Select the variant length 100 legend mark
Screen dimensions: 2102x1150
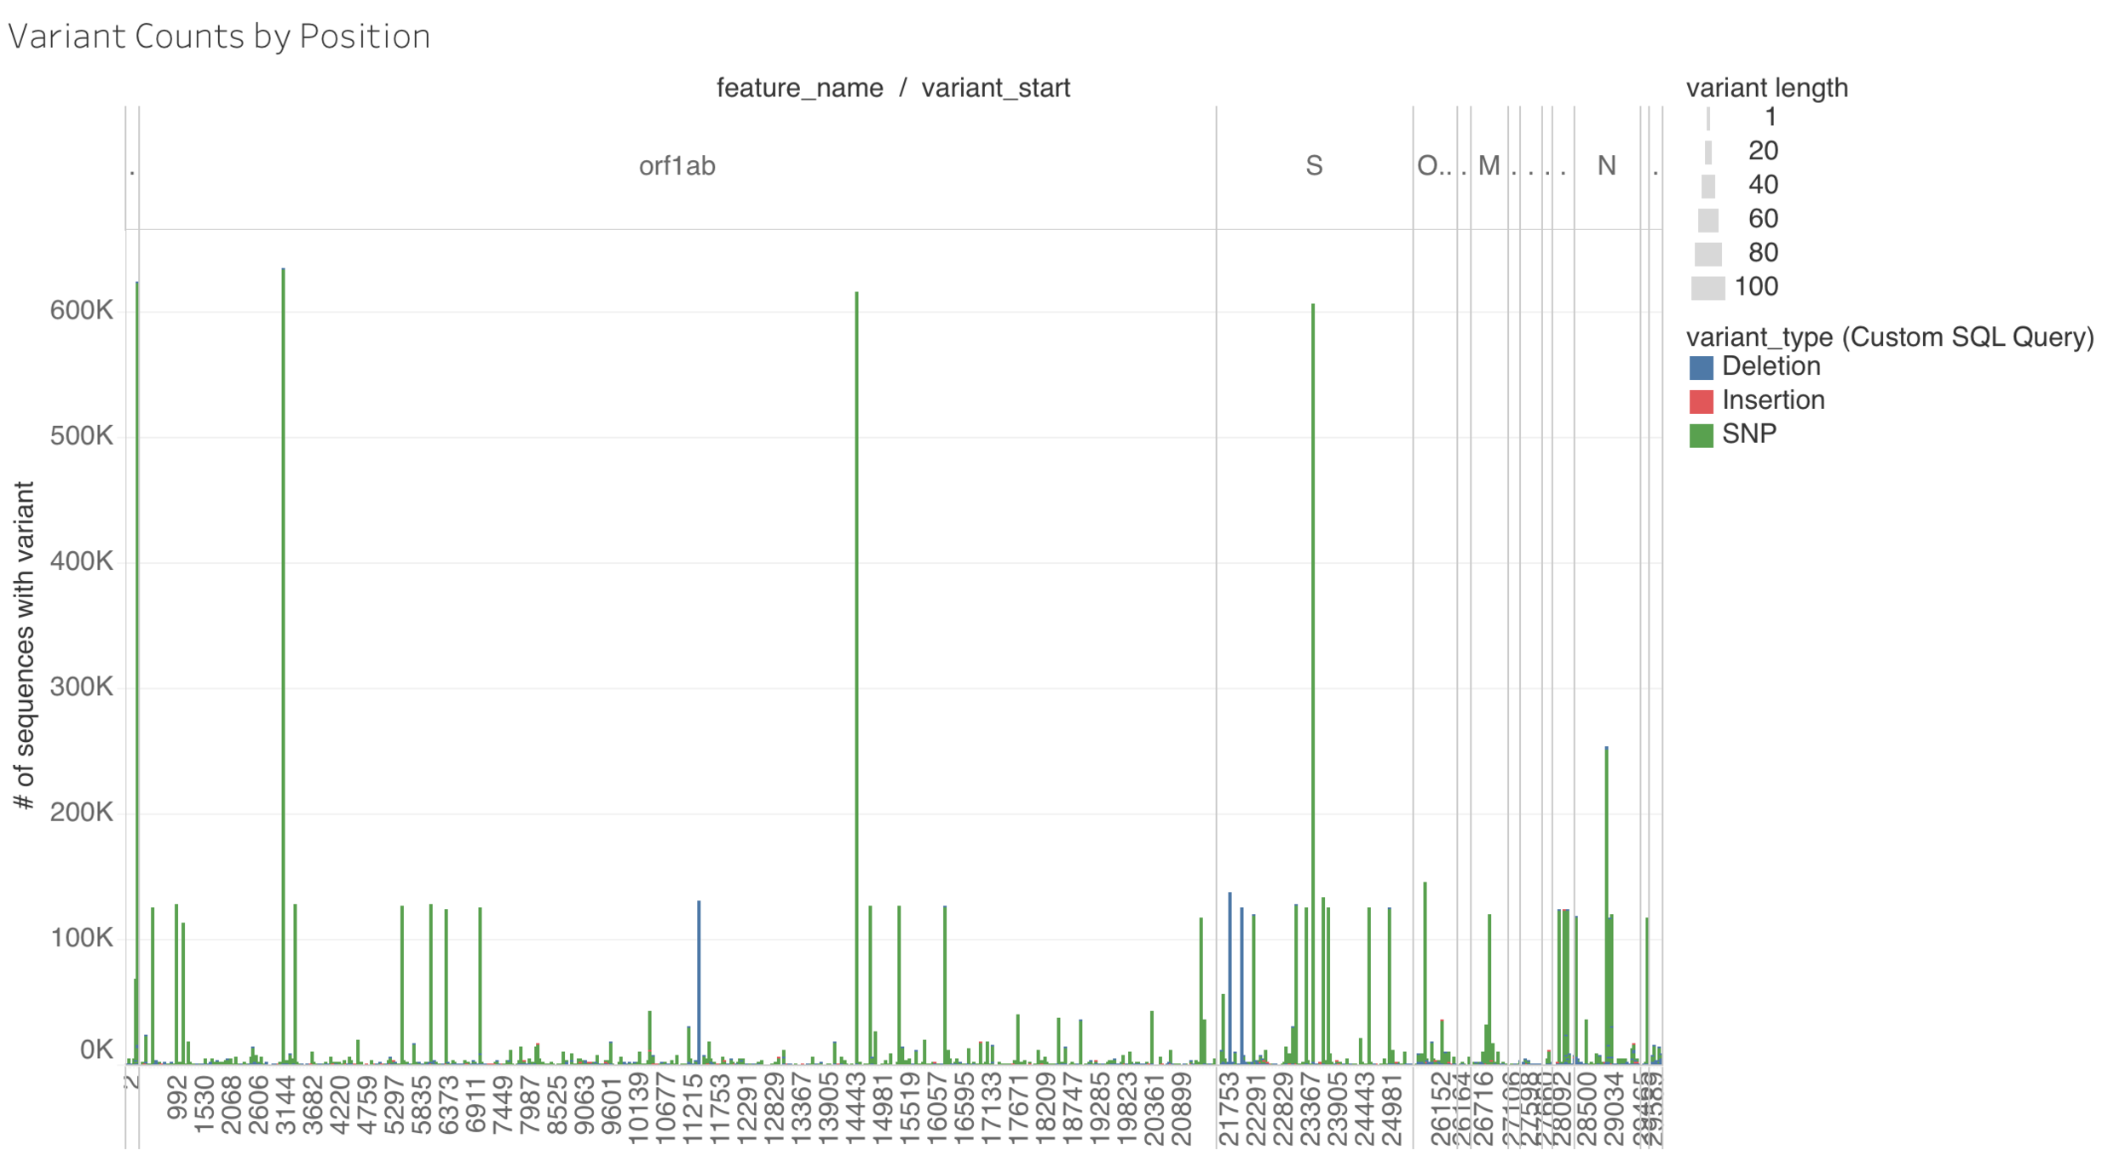1707,288
